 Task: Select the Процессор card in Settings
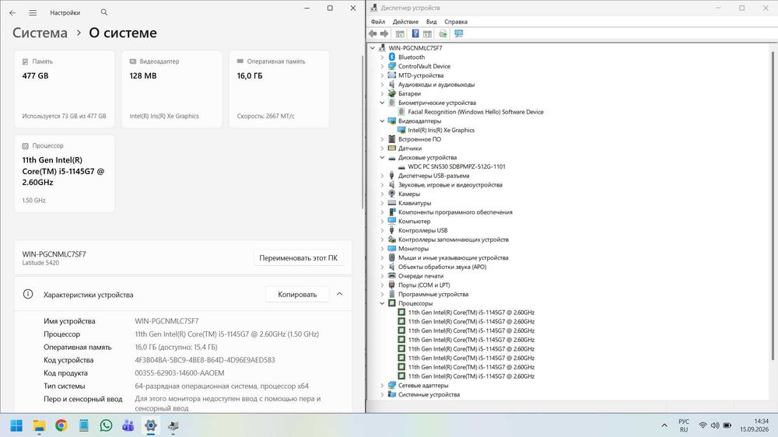point(65,173)
